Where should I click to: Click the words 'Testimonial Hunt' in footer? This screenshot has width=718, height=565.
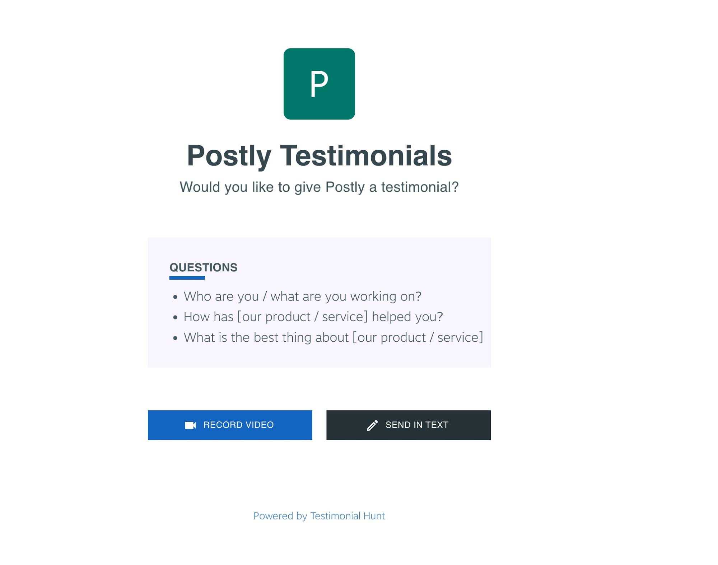click(348, 516)
